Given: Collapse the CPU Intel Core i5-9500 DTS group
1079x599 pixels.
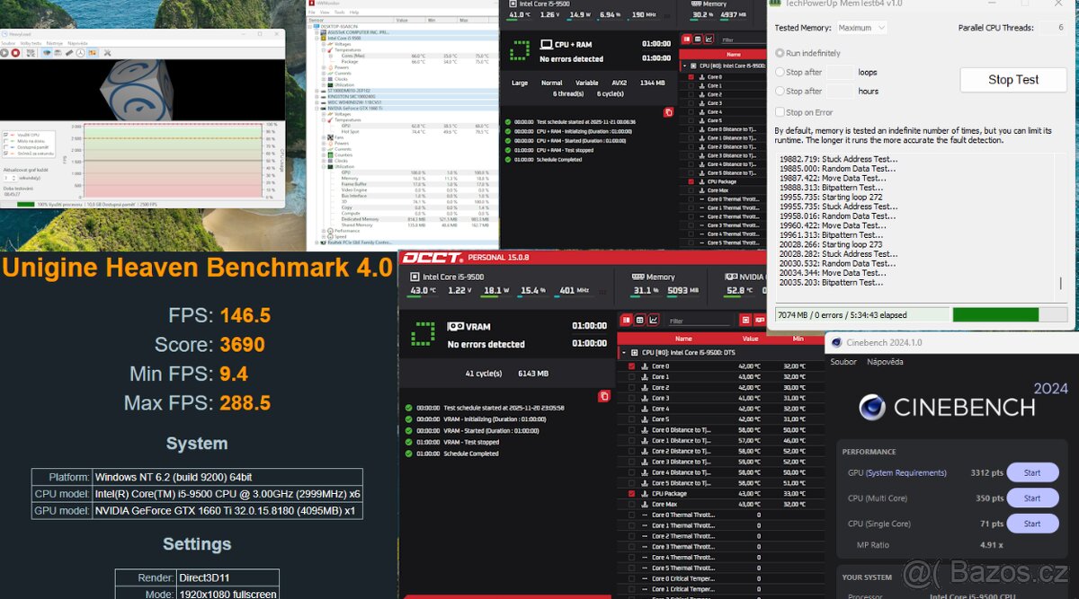Looking at the screenshot, I should (623, 353).
